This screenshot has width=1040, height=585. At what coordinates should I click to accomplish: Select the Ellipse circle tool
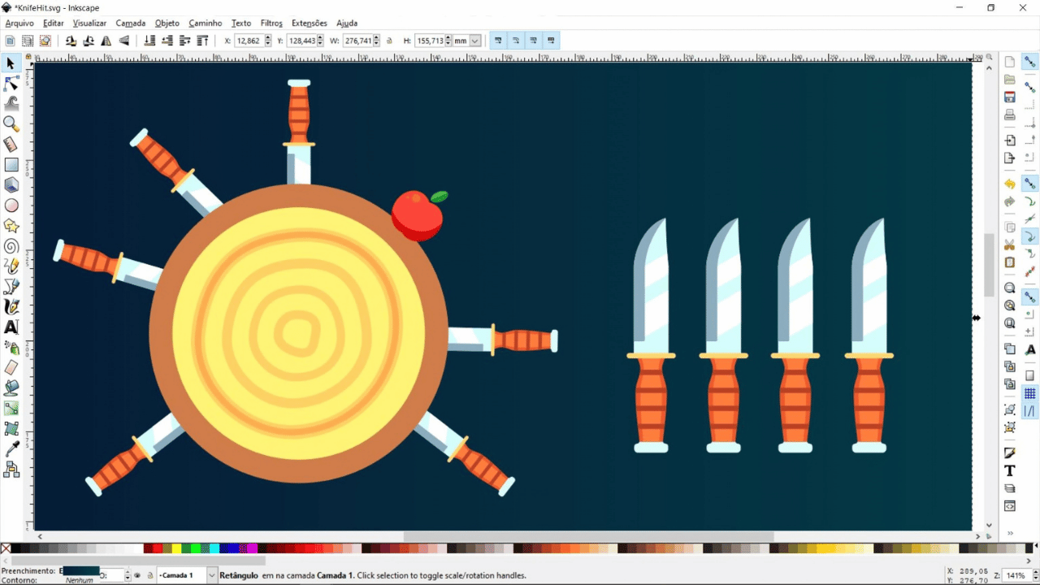pyautogui.click(x=11, y=206)
